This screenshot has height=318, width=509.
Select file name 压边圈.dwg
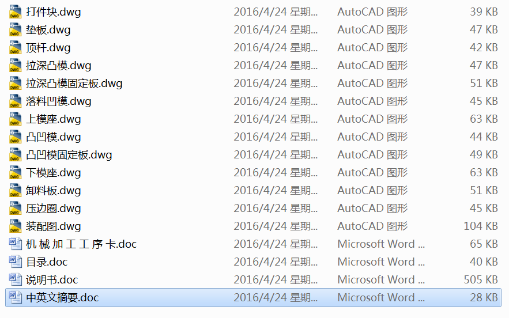click(53, 209)
